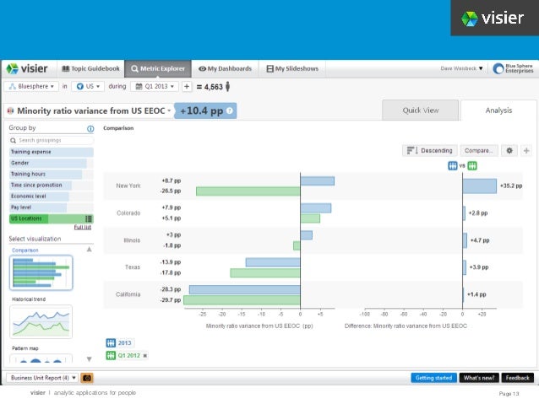The width and height of the screenshot is (539, 404).
Task: Click the +10.4 pp metric value badge
Action: click(x=205, y=110)
